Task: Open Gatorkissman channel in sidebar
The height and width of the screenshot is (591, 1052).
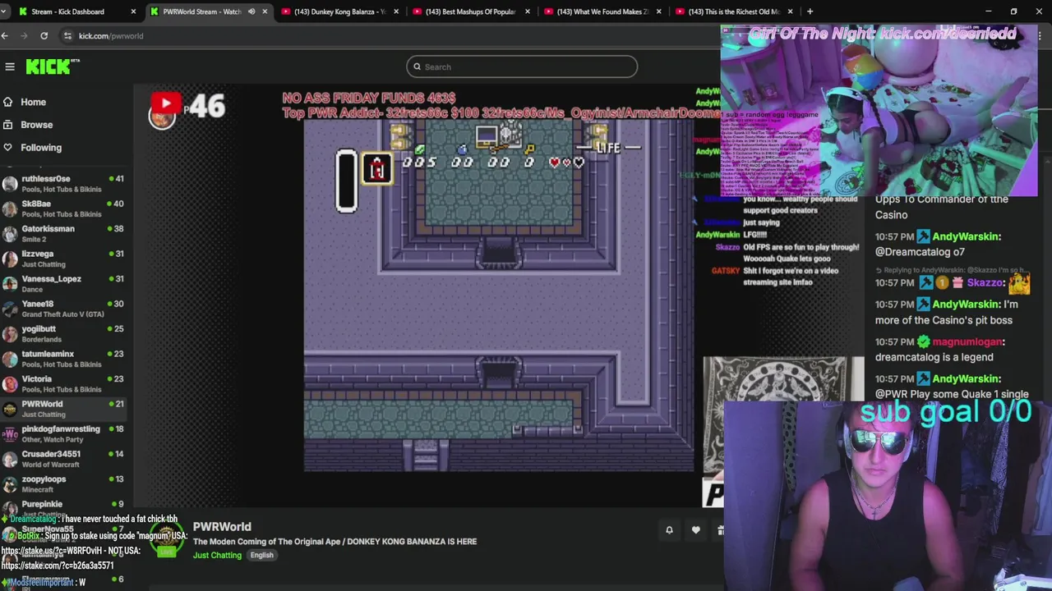Action: (66, 234)
